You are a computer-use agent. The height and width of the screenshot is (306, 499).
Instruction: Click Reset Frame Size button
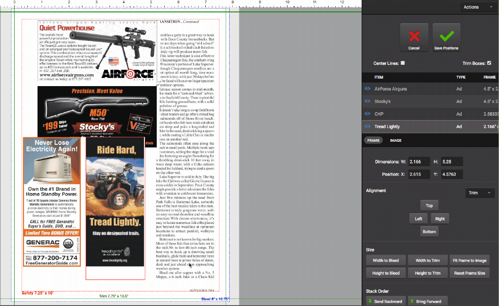469,273
